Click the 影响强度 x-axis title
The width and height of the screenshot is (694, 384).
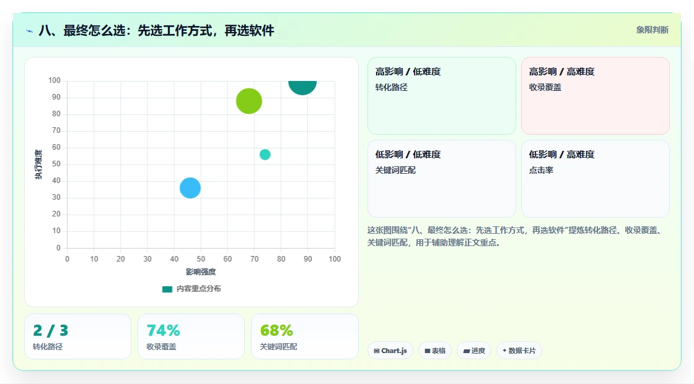point(201,271)
